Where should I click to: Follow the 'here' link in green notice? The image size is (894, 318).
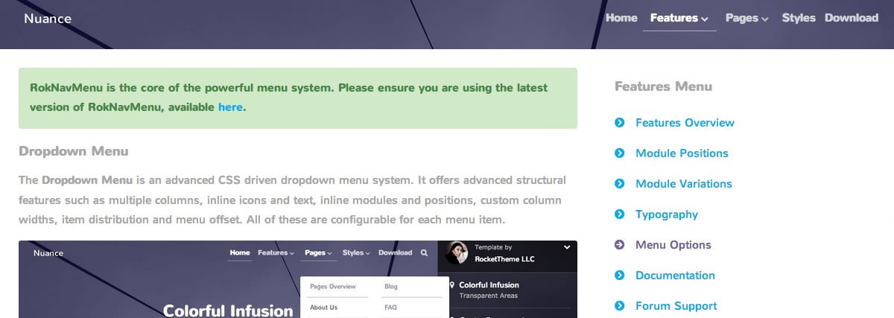tap(230, 107)
